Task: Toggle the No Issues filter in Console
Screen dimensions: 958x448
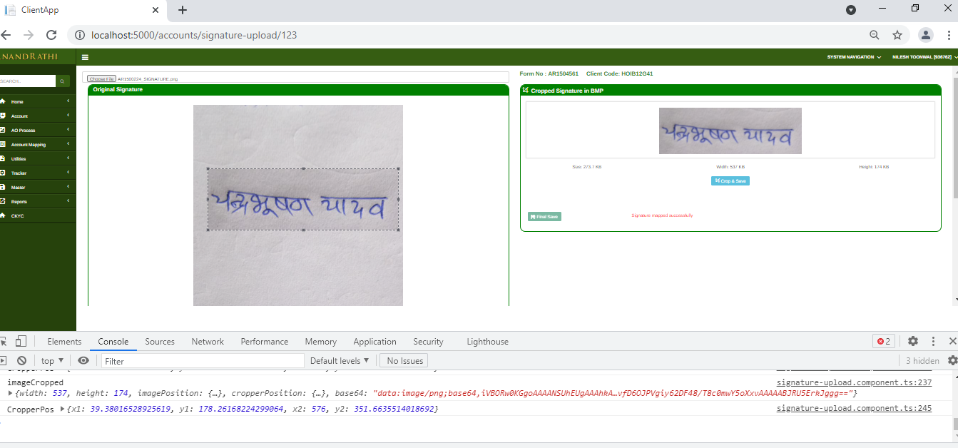Action: coord(403,360)
